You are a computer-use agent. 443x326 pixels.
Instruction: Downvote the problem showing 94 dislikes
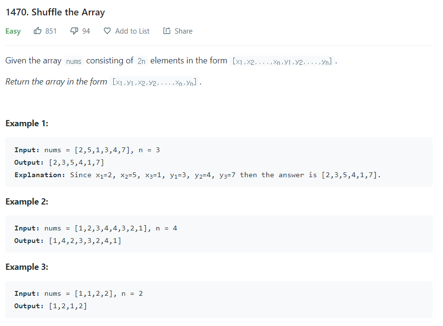[x=74, y=31]
